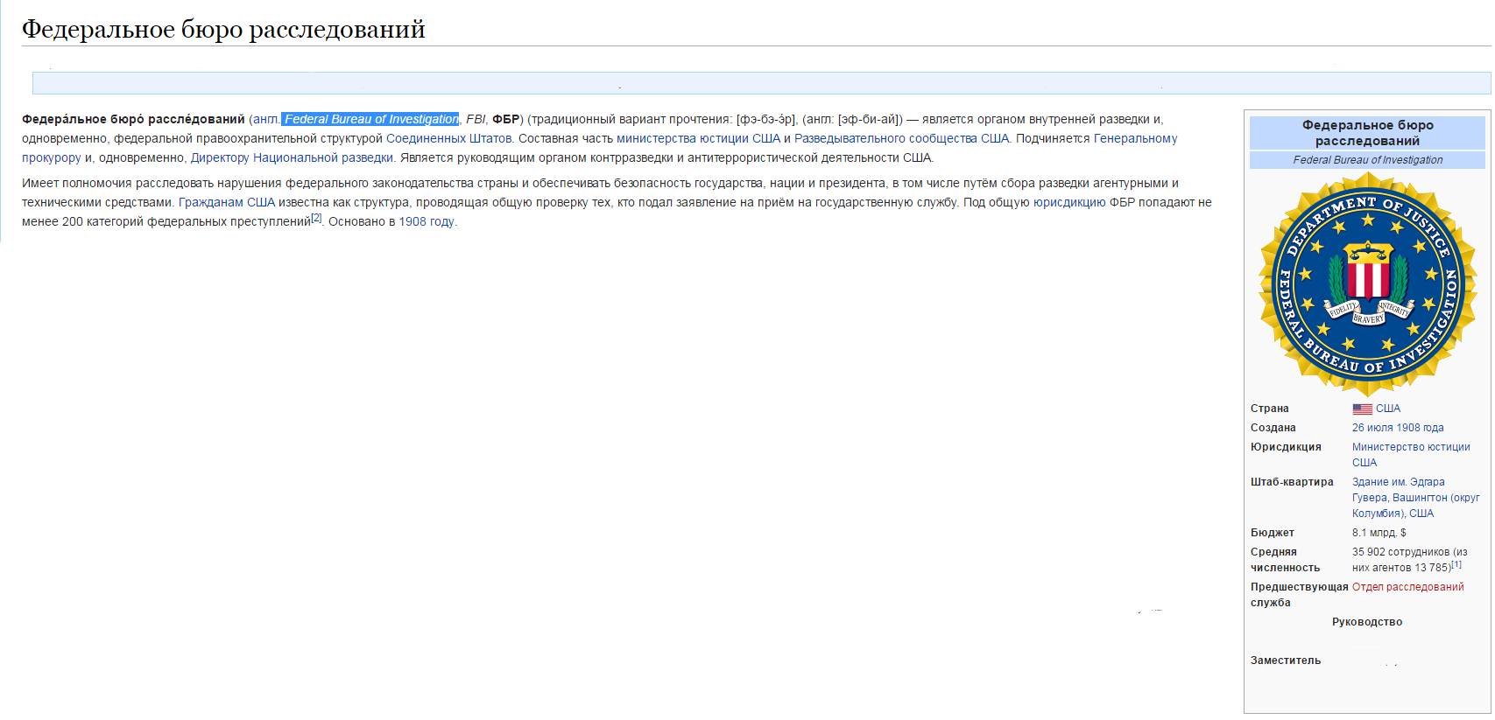Click page heading Федеральное бюро расследований

(x=223, y=29)
